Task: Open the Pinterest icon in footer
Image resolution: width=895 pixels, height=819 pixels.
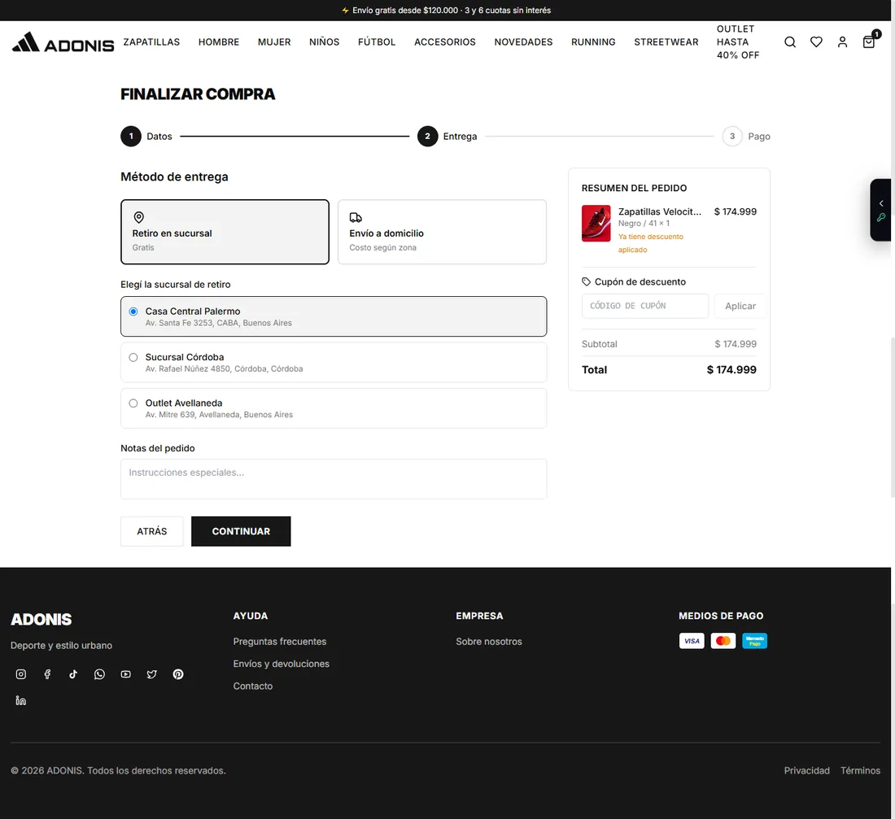Action: pyautogui.click(x=178, y=674)
